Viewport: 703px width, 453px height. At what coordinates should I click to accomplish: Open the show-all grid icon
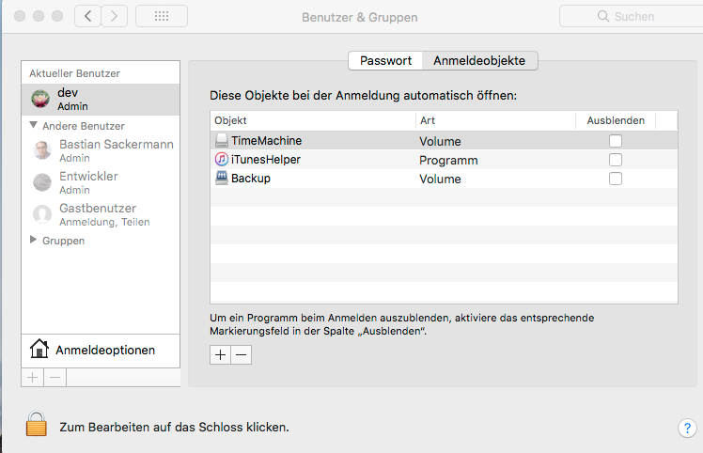(161, 17)
